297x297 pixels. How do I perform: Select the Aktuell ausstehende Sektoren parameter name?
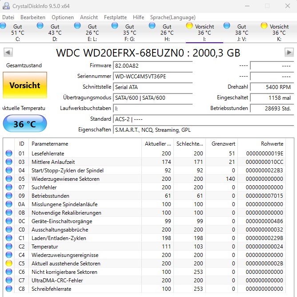click(x=66, y=264)
